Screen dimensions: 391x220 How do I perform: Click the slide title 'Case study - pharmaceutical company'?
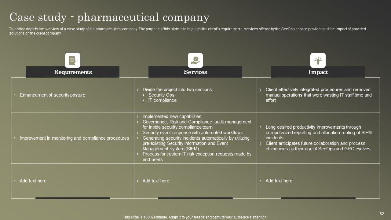click(x=109, y=17)
